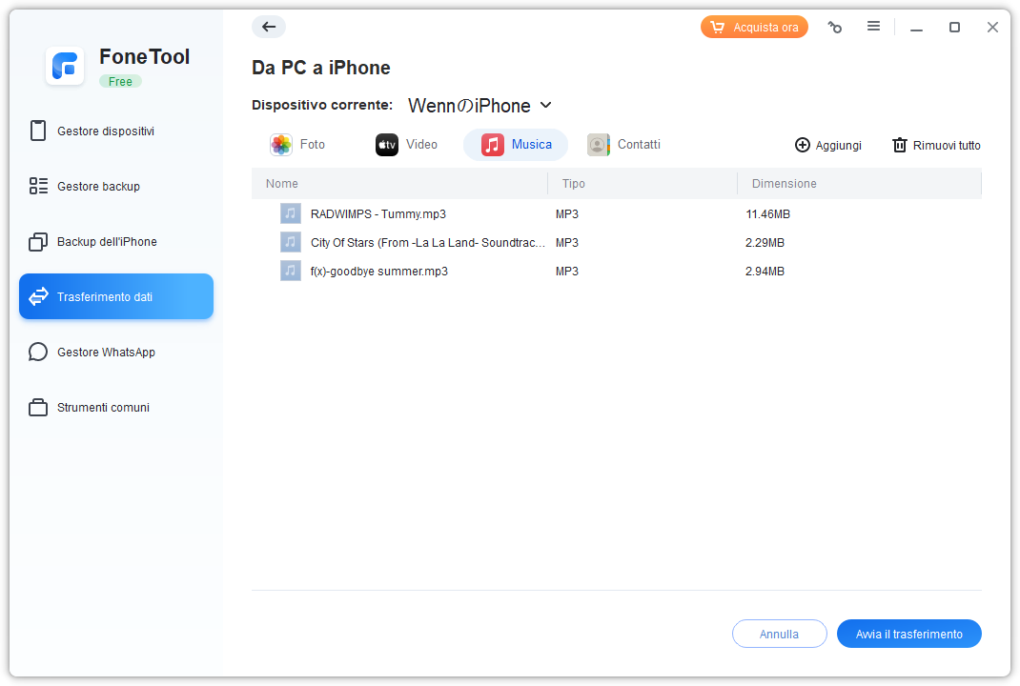1020x686 pixels.
Task: Click the back arrow button
Action: coord(269,27)
